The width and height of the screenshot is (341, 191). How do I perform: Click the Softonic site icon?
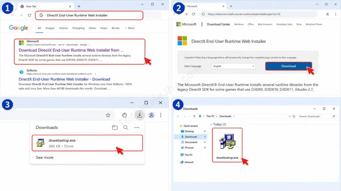tap(21, 72)
